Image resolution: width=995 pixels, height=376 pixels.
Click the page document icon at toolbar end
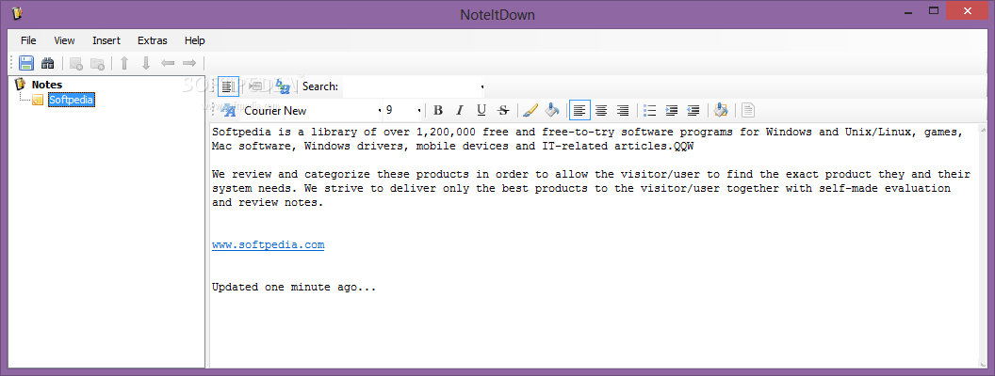pos(748,110)
